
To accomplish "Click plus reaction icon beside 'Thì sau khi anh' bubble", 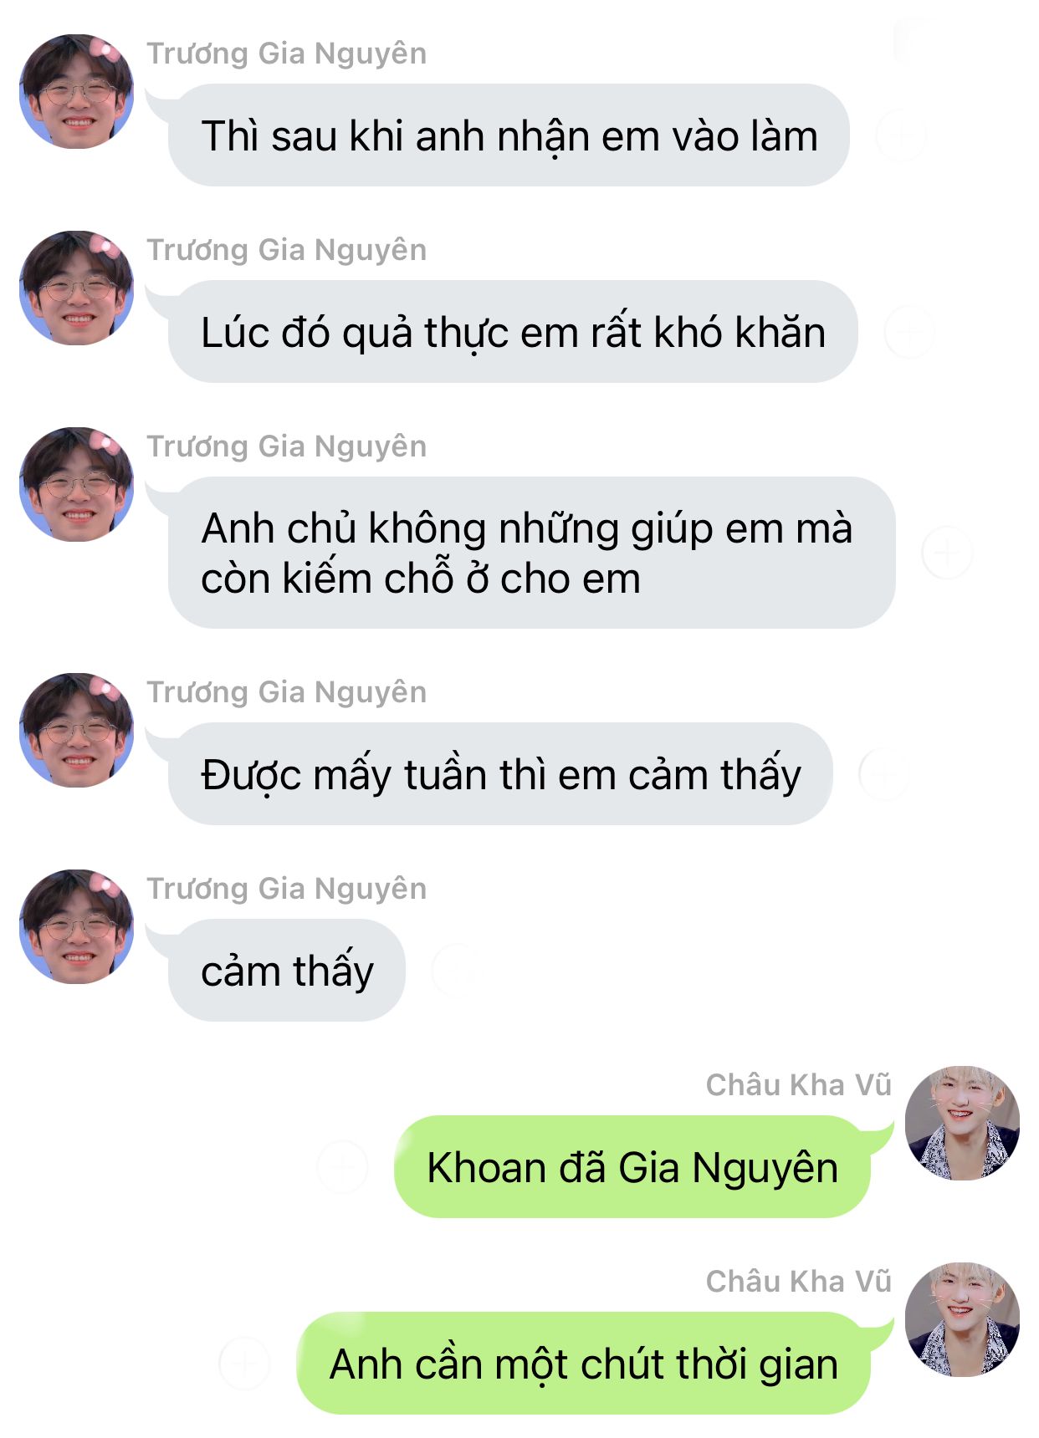I will [x=901, y=135].
